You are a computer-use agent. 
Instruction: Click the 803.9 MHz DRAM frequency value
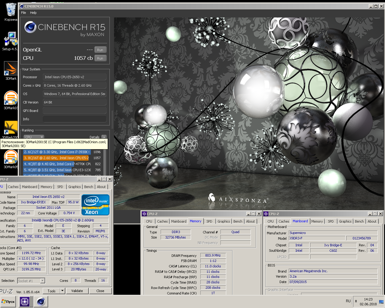coord(213,255)
